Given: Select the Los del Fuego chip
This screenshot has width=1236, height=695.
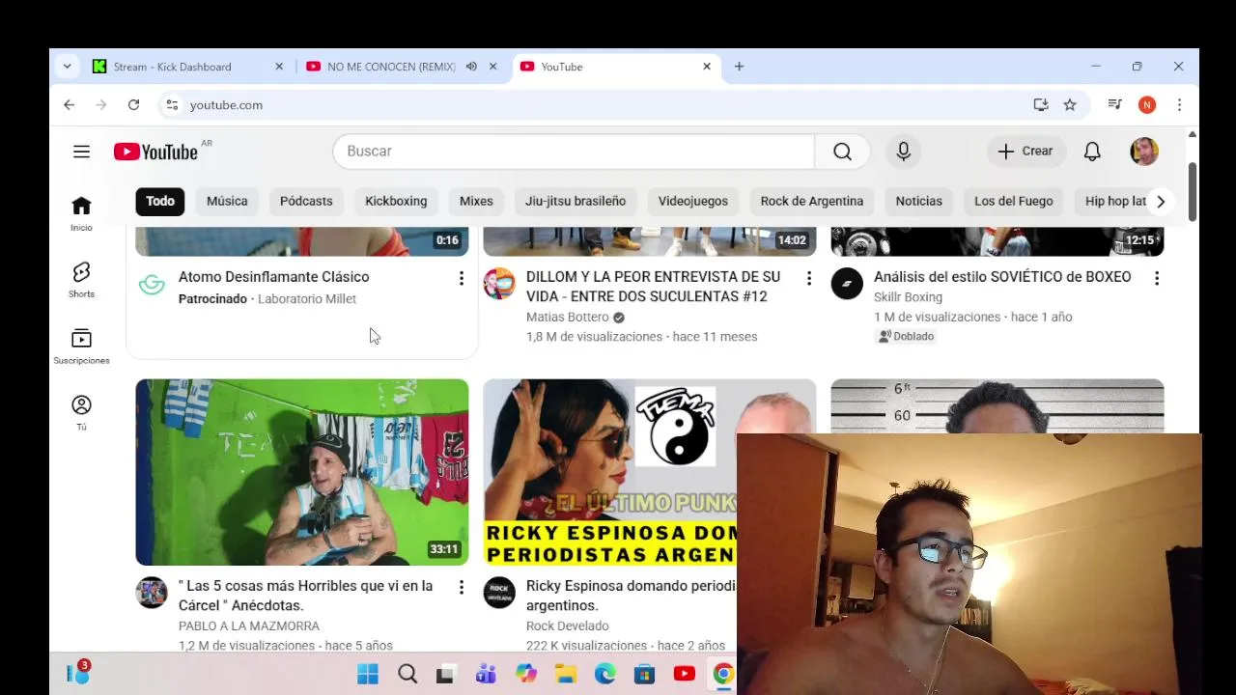Looking at the screenshot, I should (1013, 201).
